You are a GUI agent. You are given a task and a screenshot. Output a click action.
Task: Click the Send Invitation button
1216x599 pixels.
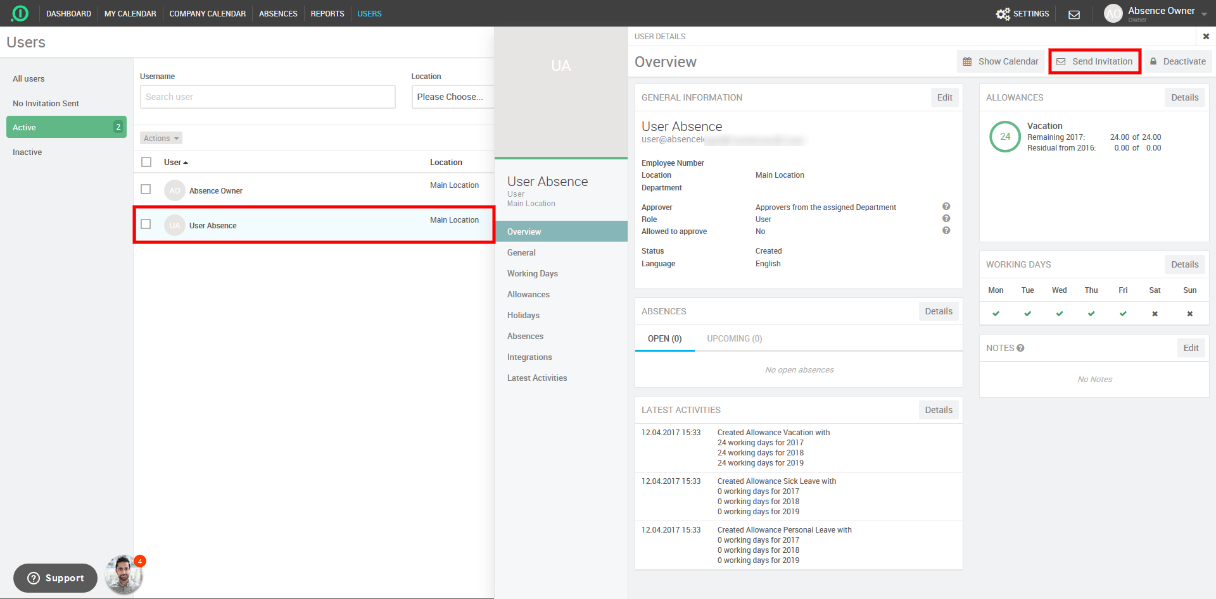tap(1094, 61)
